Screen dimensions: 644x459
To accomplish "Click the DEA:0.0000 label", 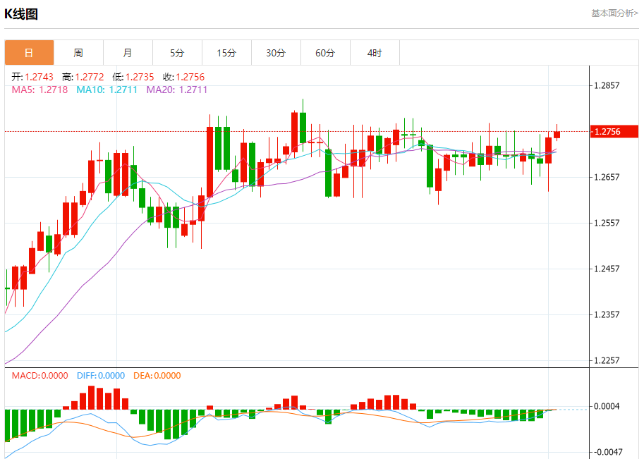I will click(157, 376).
